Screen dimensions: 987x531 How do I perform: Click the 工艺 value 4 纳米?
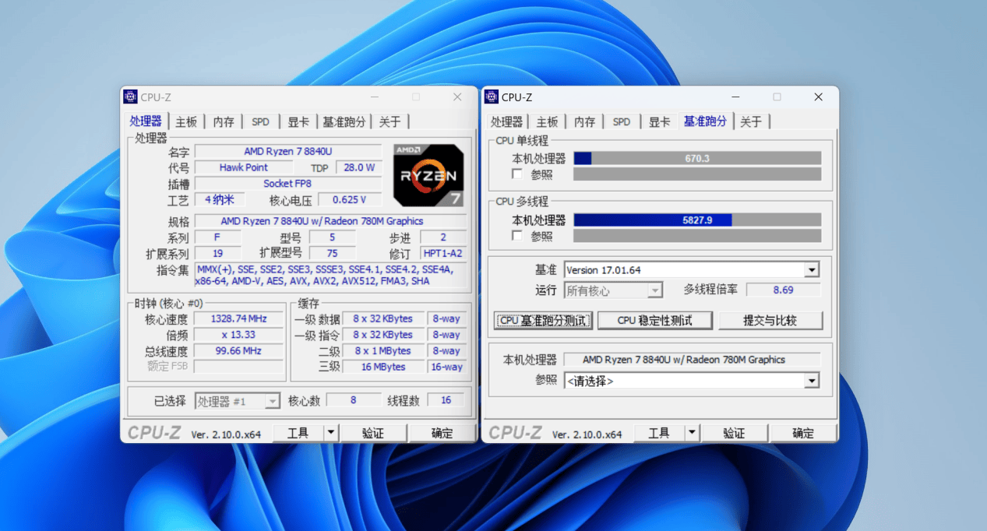pyautogui.click(x=220, y=200)
